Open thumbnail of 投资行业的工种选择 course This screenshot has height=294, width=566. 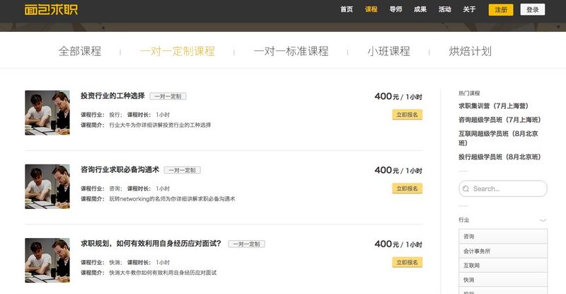[x=47, y=113]
